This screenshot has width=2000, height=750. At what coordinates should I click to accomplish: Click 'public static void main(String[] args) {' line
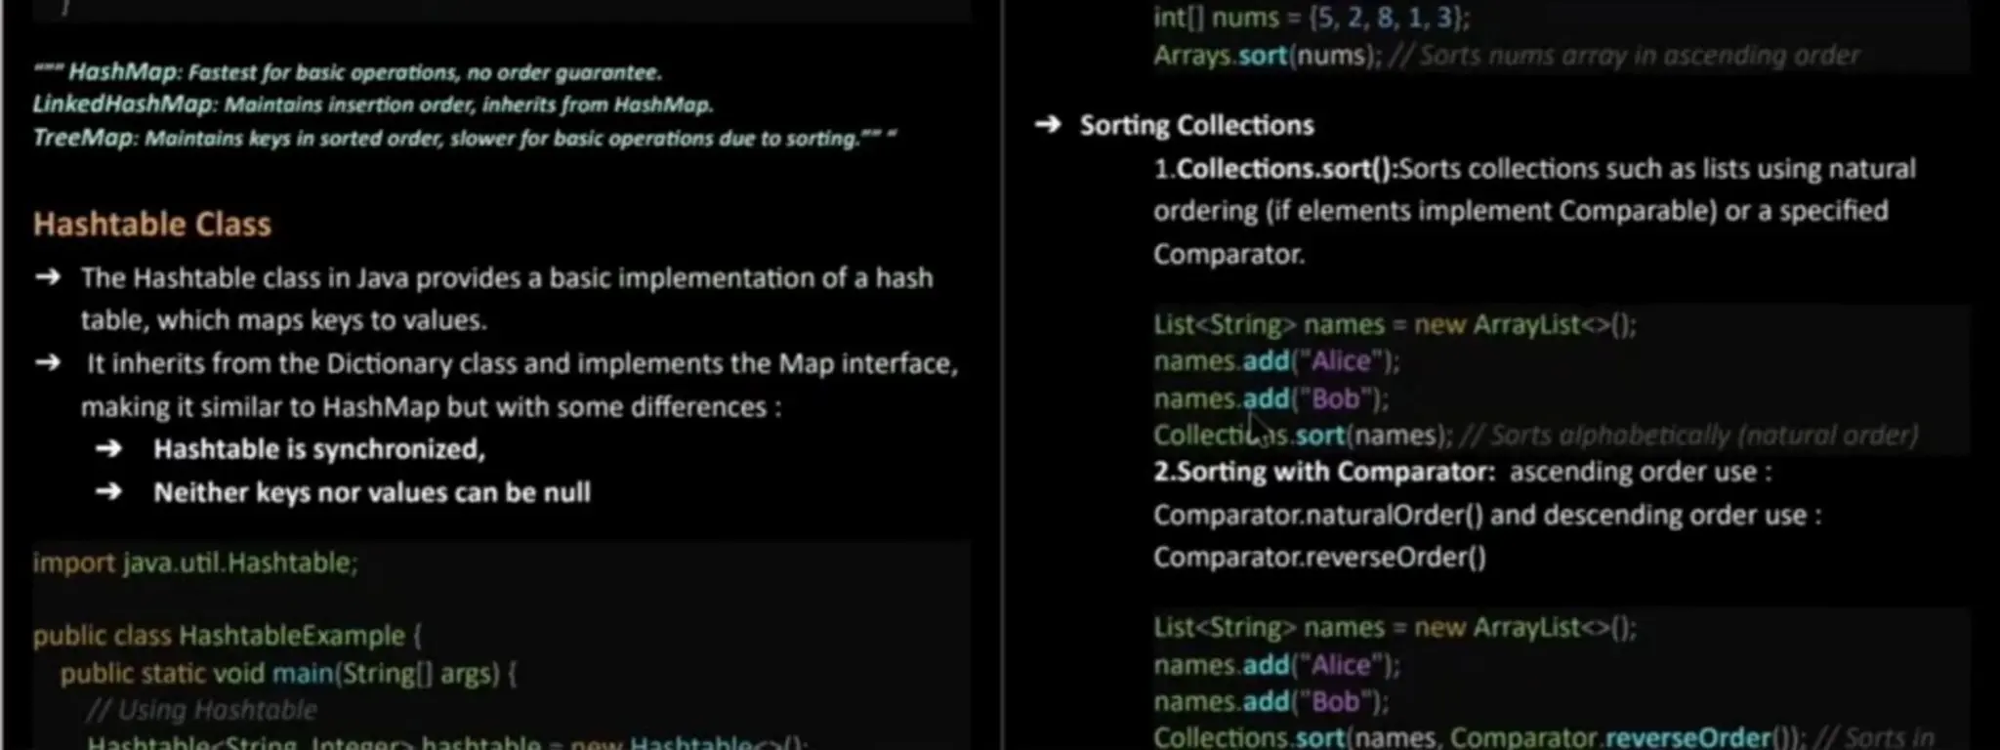click(288, 673)
